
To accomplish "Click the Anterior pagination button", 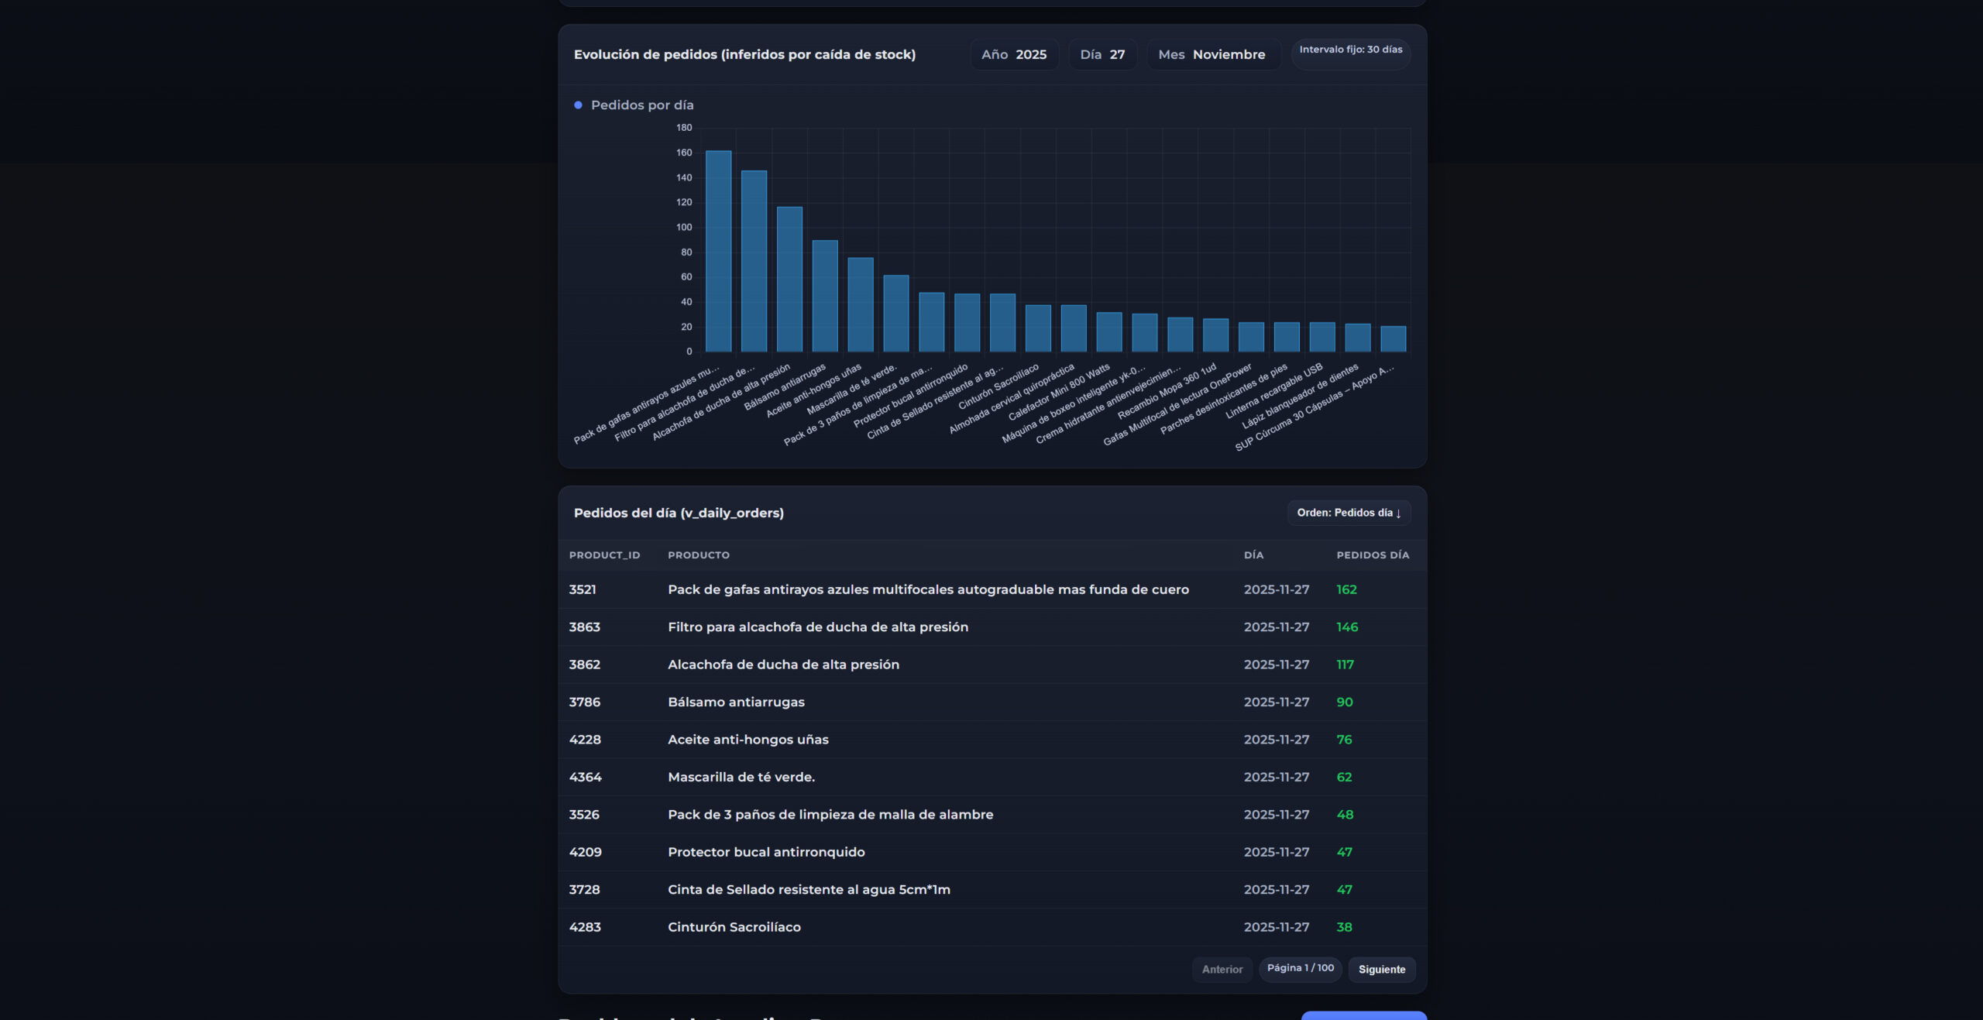I will point(1222,969).
